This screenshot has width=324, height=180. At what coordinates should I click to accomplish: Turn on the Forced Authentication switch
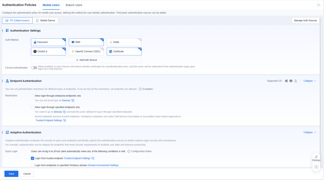tap(34, 68)
